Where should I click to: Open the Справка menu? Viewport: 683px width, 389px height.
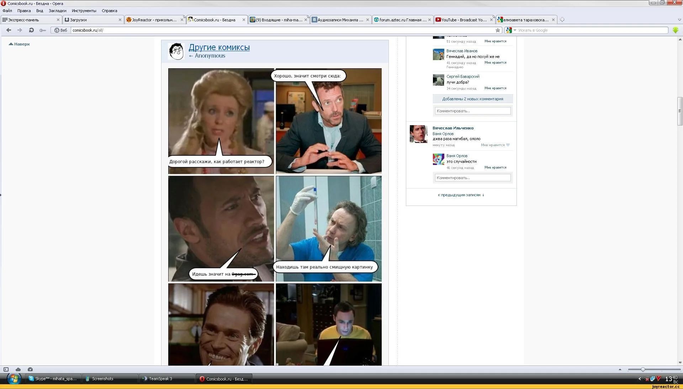(109, 11)
